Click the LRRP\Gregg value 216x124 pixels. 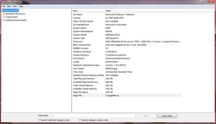click(111, 68)
